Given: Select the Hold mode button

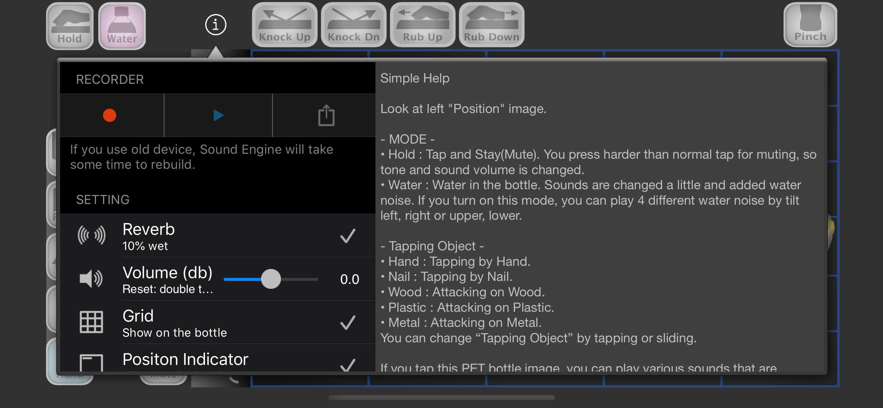Looking at the screenshot, I should pyautogui.click(x=70, y=26).
